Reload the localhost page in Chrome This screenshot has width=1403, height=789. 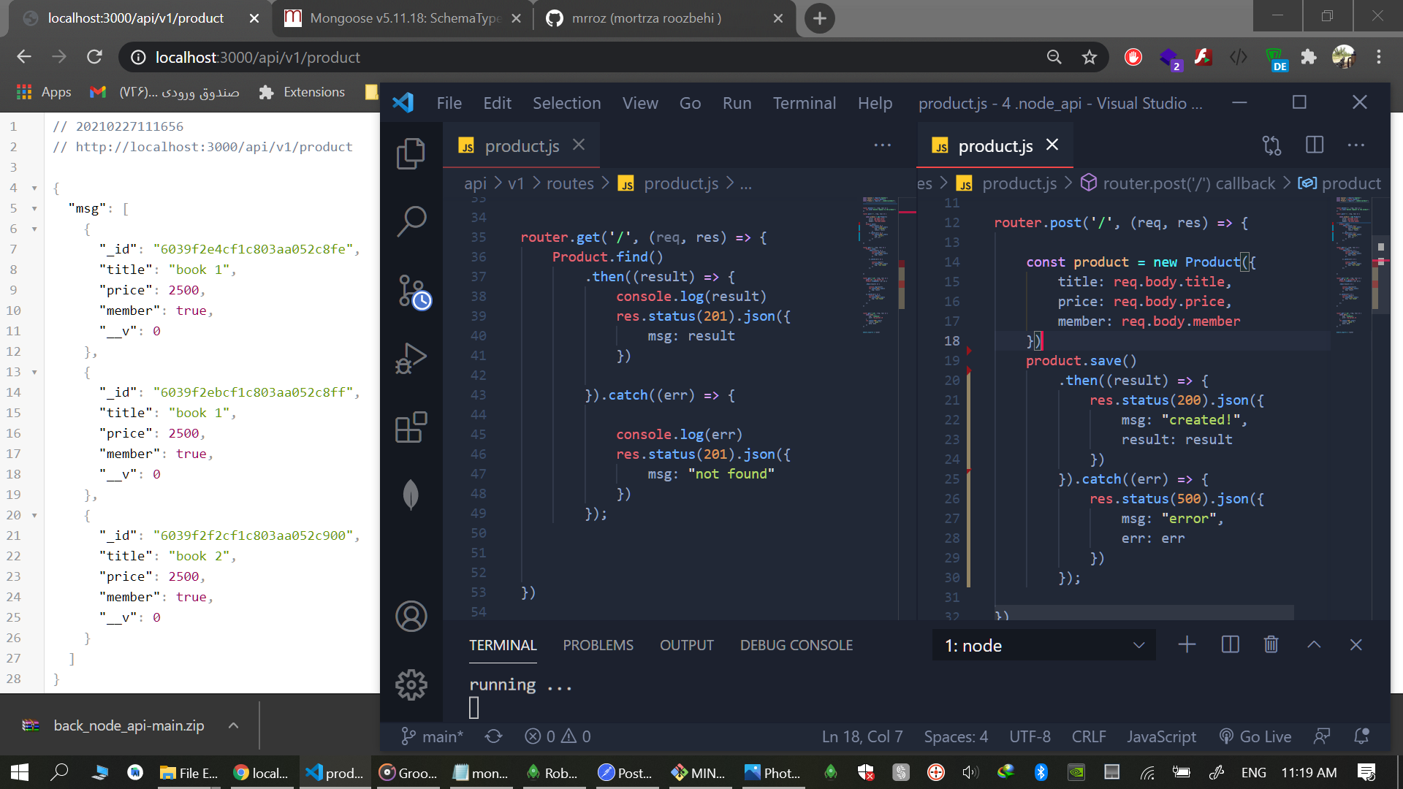pos(94,57)
